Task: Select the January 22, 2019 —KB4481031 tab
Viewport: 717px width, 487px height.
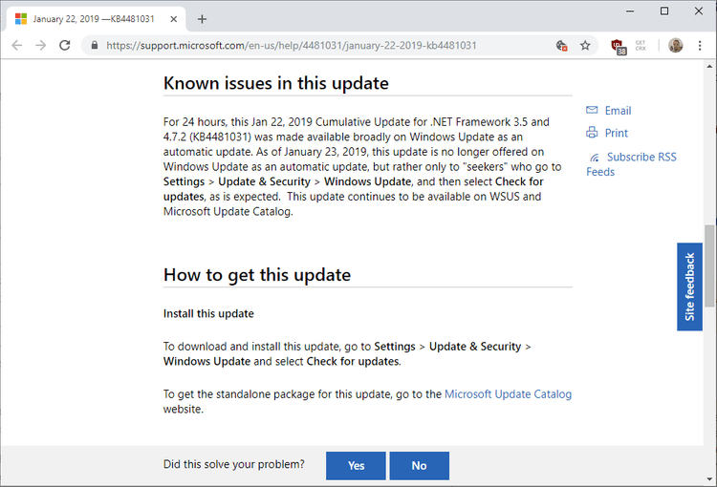Action: (x=96, y=19)
